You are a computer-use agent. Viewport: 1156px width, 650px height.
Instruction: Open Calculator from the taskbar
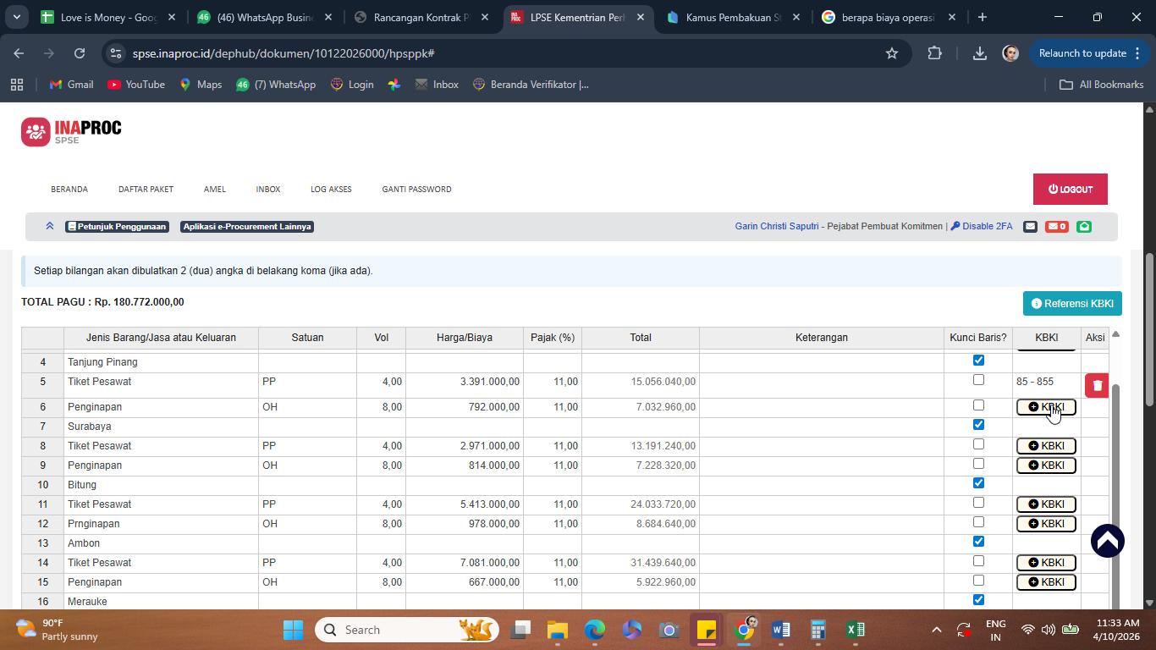[x=817, y=630]
